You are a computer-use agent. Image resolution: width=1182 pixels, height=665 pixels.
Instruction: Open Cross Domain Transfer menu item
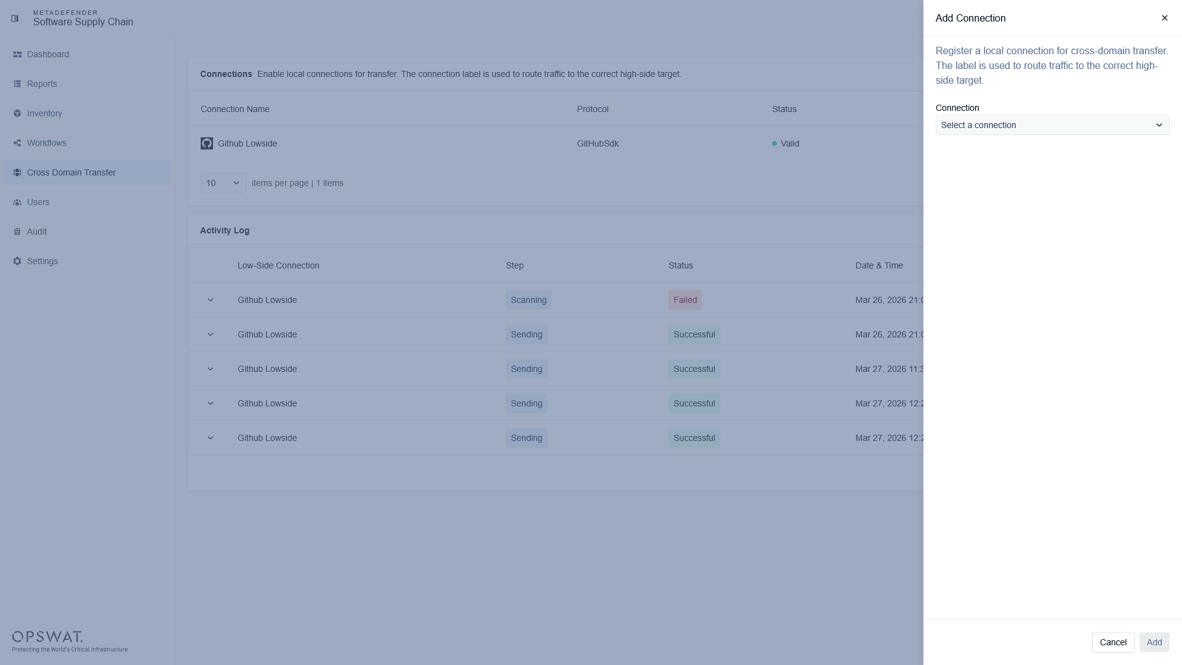pyautogui.click(x=71, y=173)
